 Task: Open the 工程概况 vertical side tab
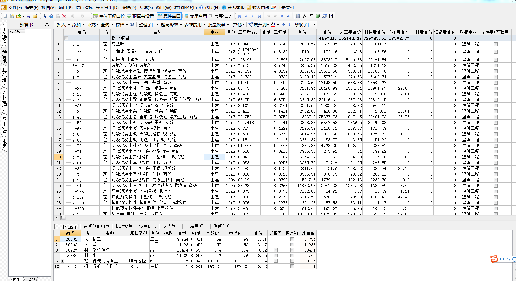coord(4,36)
